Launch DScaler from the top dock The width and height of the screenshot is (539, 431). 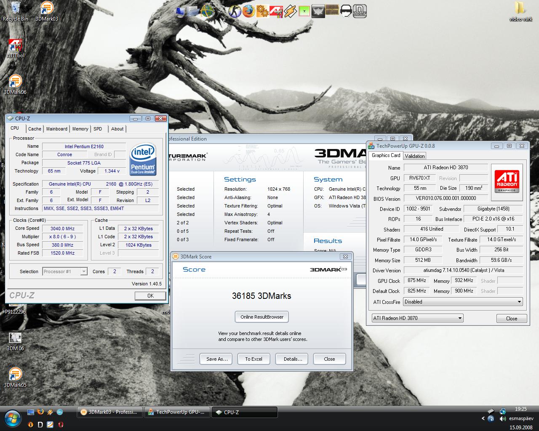360,11
